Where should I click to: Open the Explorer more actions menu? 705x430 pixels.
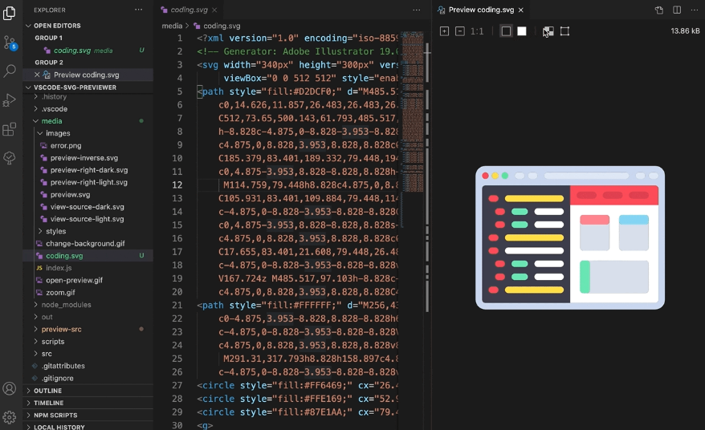coord(138,10)
